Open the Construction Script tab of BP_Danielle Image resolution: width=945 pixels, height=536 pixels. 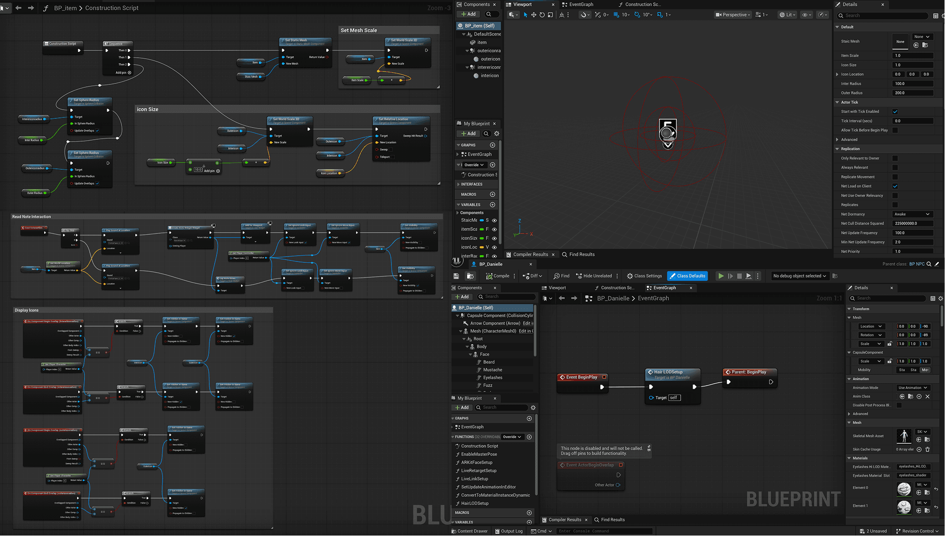pos(617,288)
